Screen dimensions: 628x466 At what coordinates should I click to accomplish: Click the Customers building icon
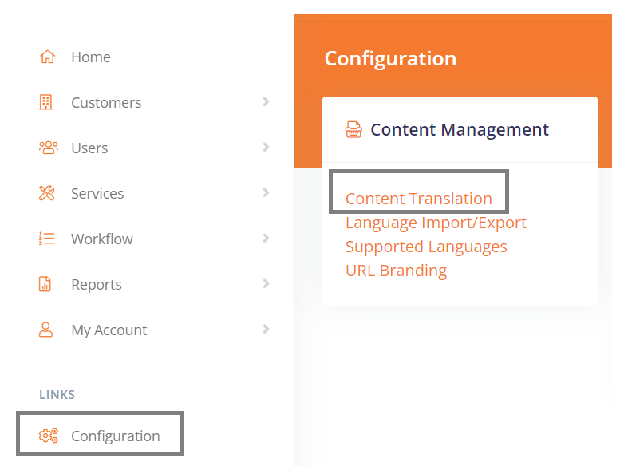(x=46, y=102)
